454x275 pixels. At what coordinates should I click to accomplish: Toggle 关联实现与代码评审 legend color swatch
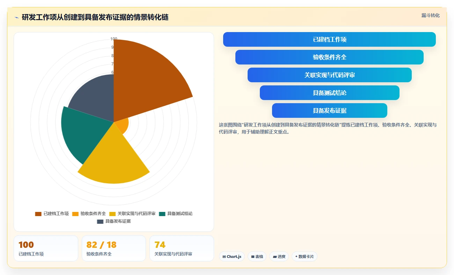[x=112, y=214]
